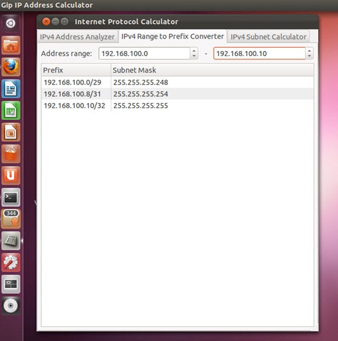
Task: Open LibreOffice Impress presentation icon
Action: 11,132
